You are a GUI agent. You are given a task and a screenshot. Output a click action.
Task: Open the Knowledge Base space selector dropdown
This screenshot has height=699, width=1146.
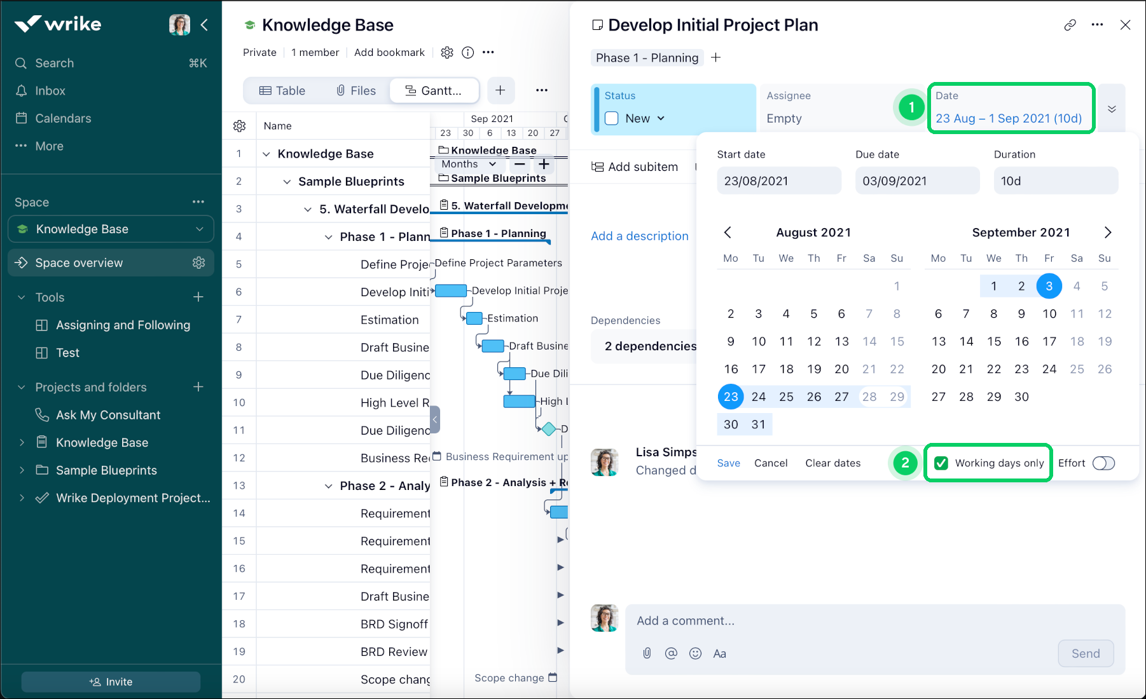pyautogui.click(x=111, y=229)
